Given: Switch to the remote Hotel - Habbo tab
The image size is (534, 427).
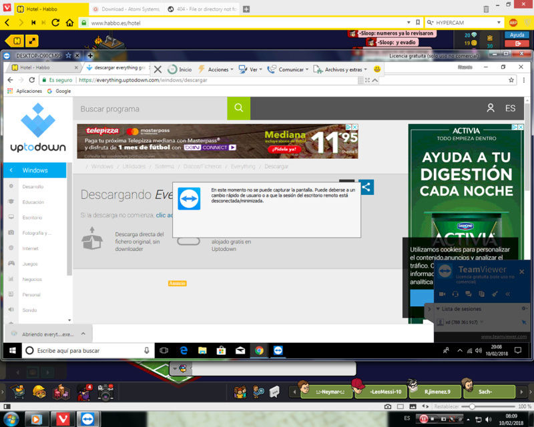Looking at the screenshot, I should tap(43, 67).
